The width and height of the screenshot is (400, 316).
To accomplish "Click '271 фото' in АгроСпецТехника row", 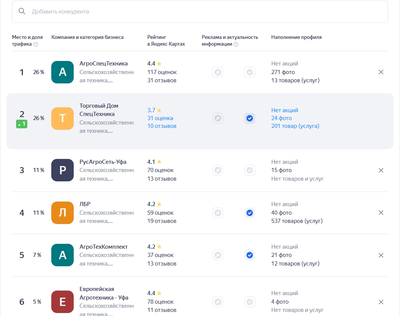I will (283, 72).
